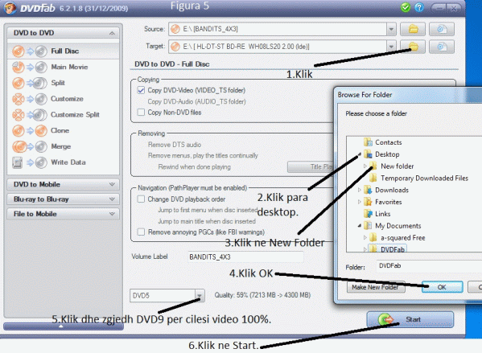The image size is (482, 353).
Task: Open the Target folder browse icon
Action: point(413,47)
